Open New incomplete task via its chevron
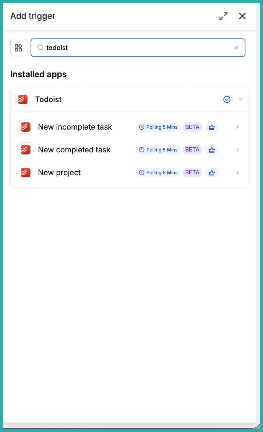 pos(238,127)
